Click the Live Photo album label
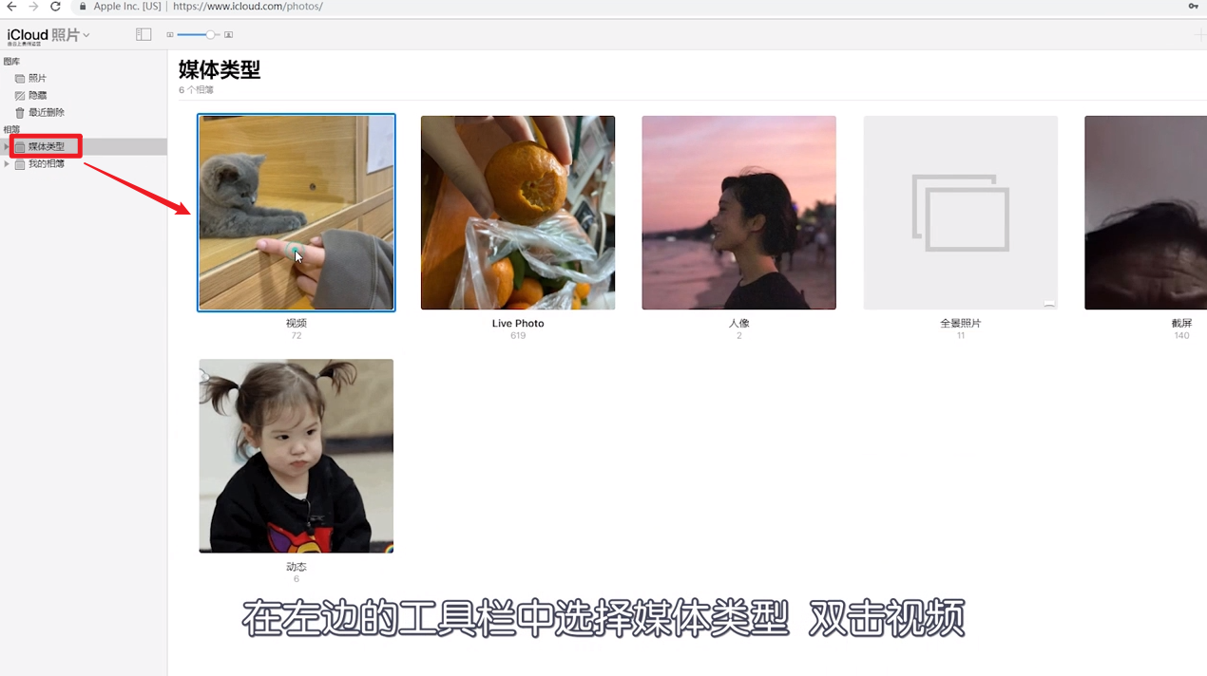1207x676 pixels. tap(518, 324)
